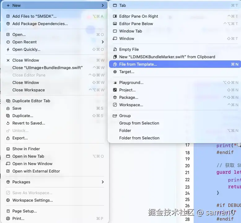The image size is (241, 223).
Task: Click line number 24 in the editor gutter
Action: pyautogui.click(x=187, y=193)
